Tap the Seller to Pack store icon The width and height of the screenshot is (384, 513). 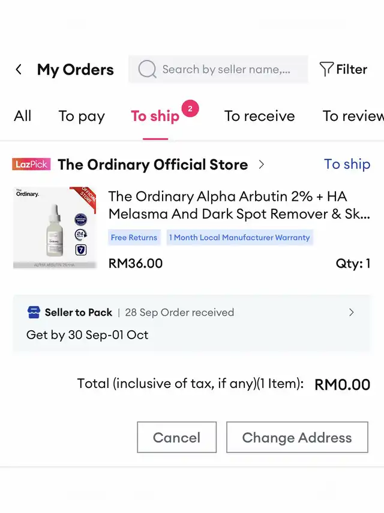(x=34, y=313)
